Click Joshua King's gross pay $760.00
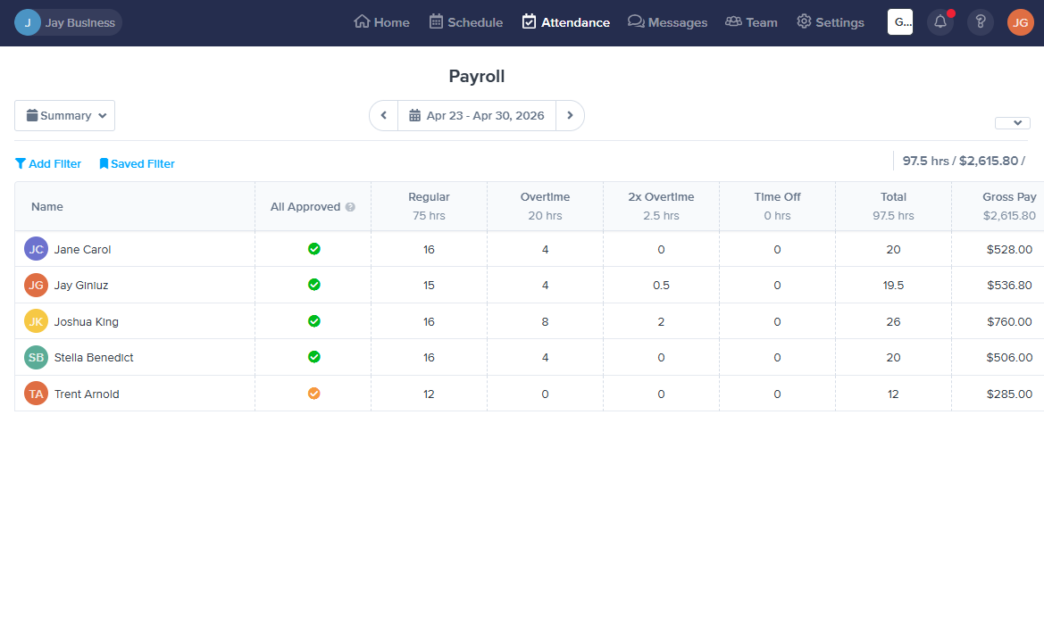Viewport: 1044px width, 639px height. [1009, 322]
